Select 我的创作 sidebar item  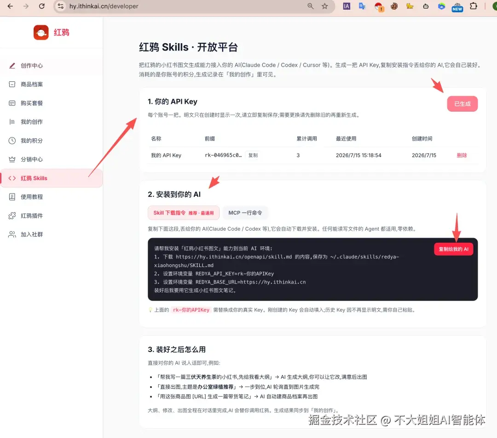click(x=52, y=122)
